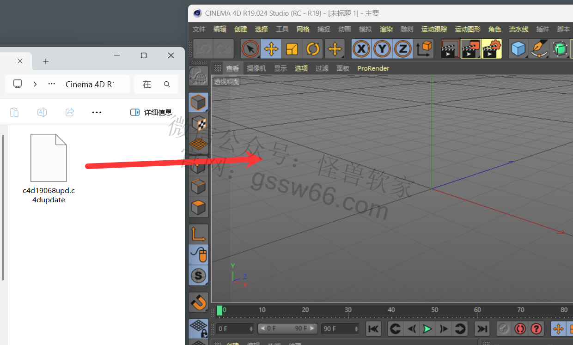Screen dimensions: 573x345
Task: Enable the magnet Snap tool
Action: [199, 303]
